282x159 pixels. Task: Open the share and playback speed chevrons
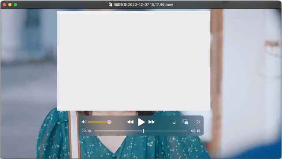pyautogui.click(x=198, y=122)
